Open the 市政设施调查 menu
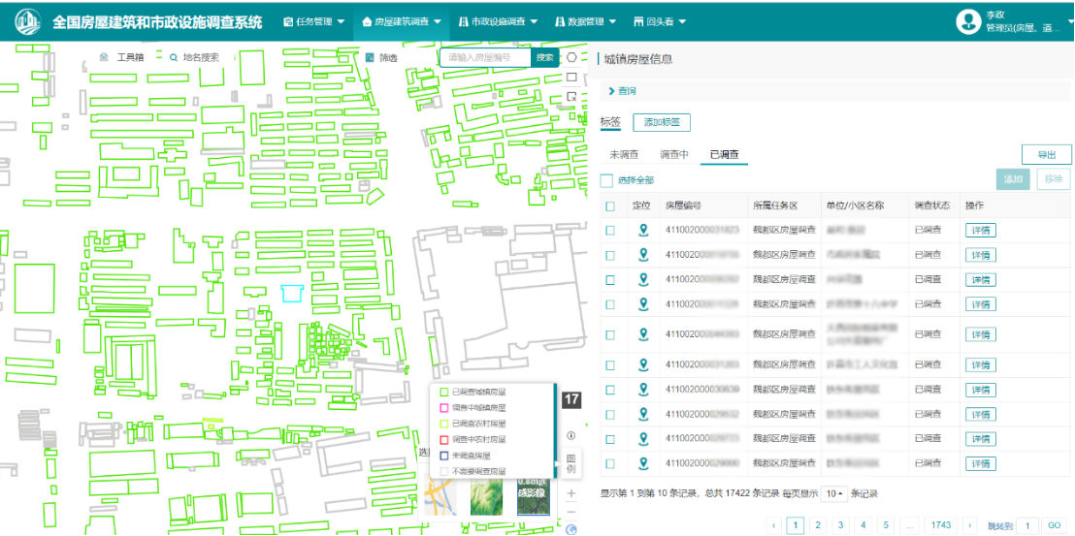This screenshot has width=1075, height=536. point(498,21)
